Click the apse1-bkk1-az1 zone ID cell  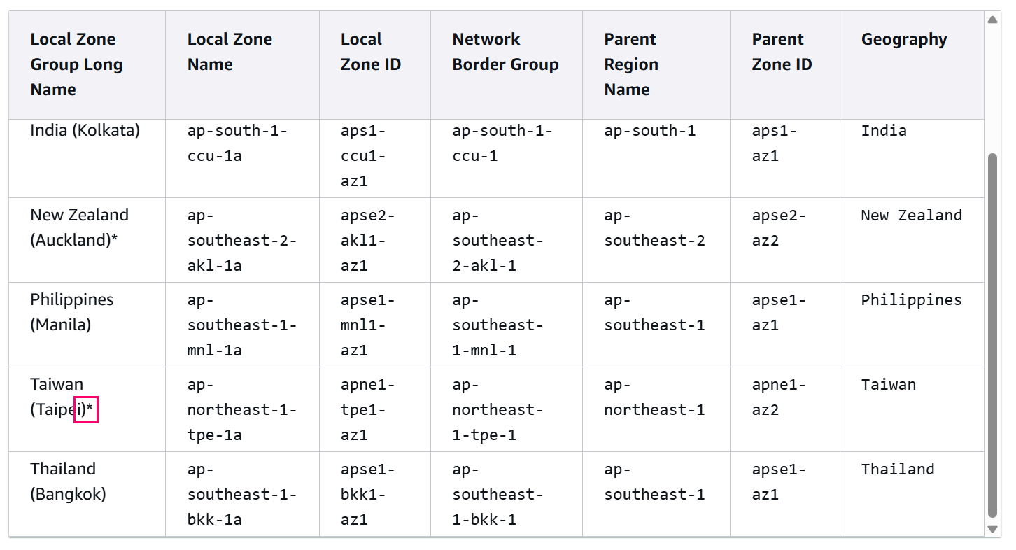(x=367, y=494)
